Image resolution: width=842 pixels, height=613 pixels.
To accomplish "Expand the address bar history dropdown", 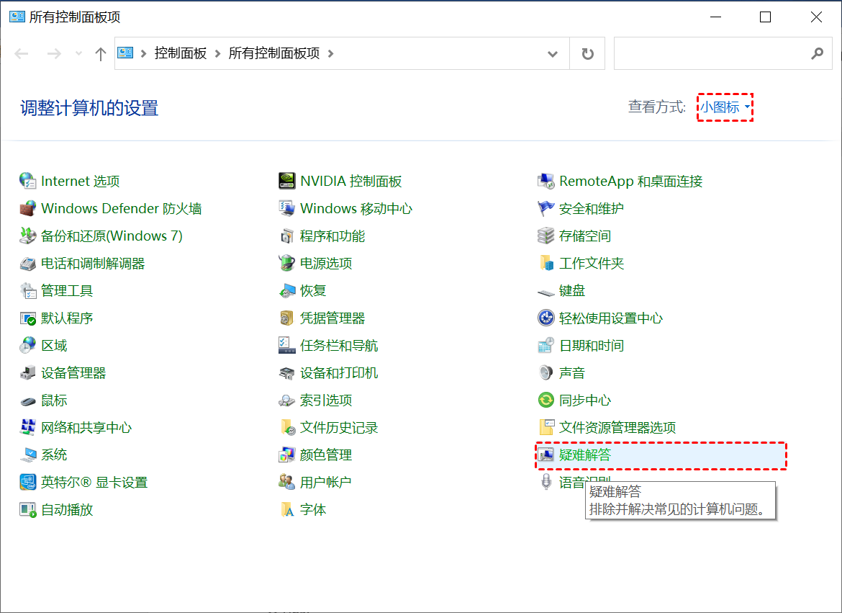I will (553, 54).
